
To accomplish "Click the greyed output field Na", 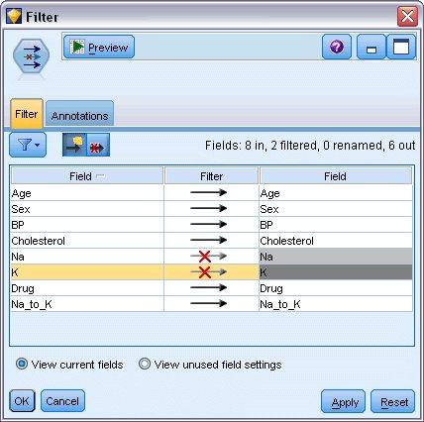I will [x=336, y=257].
